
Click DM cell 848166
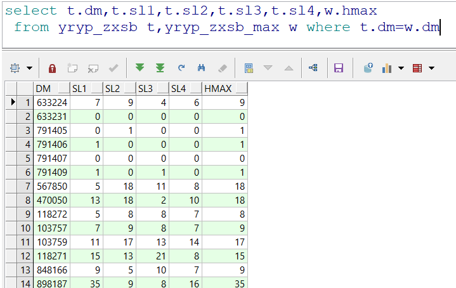pyautogui.click(x=52, y=270)
